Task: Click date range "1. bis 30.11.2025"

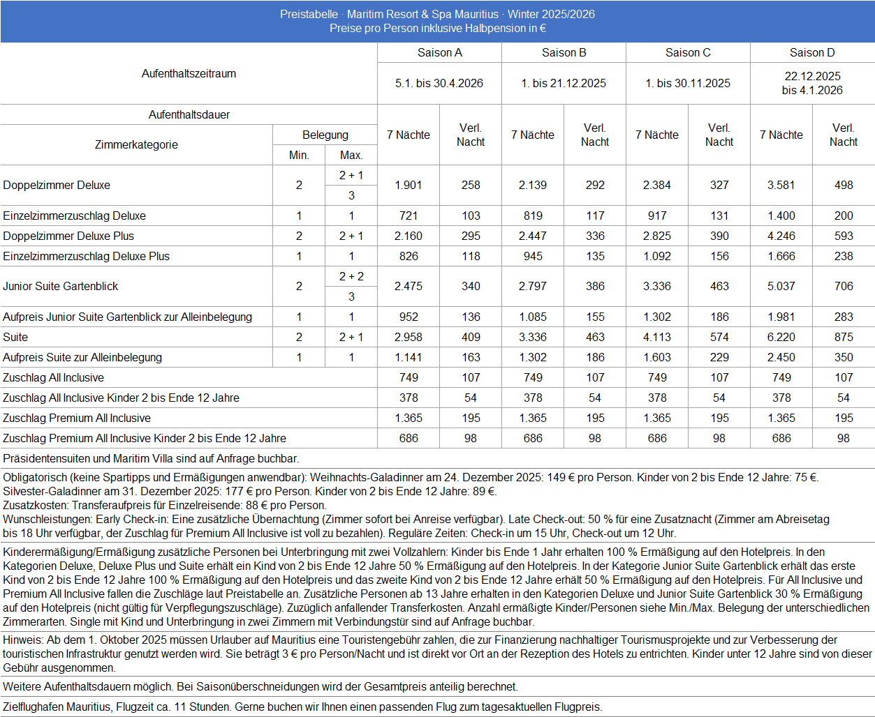Action: pyautogui.click(x=688, y=83)
